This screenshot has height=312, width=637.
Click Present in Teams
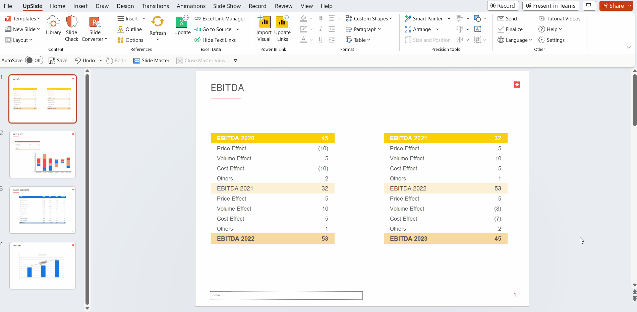tap(551, 6)
